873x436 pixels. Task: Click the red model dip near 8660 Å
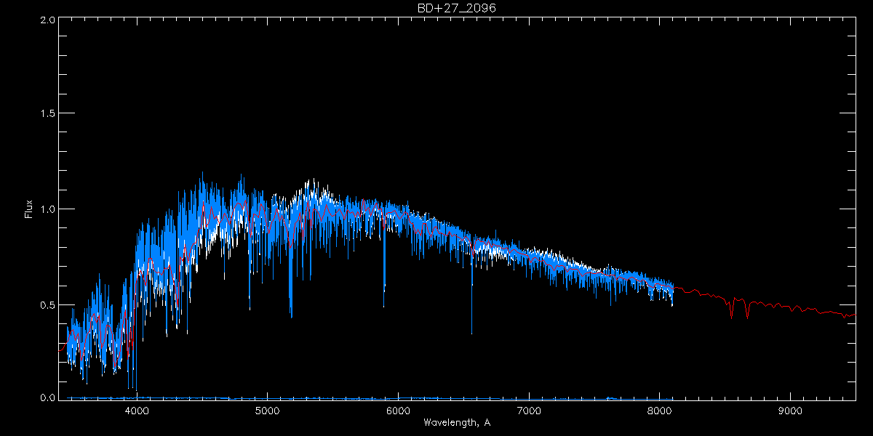747,315
